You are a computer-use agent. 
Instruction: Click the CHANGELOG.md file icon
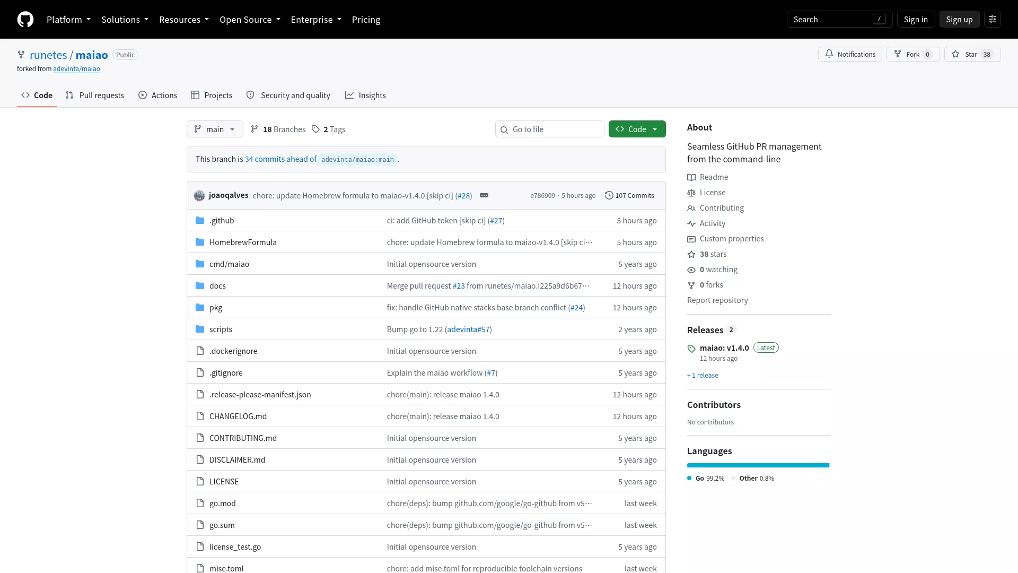(200, 416)
